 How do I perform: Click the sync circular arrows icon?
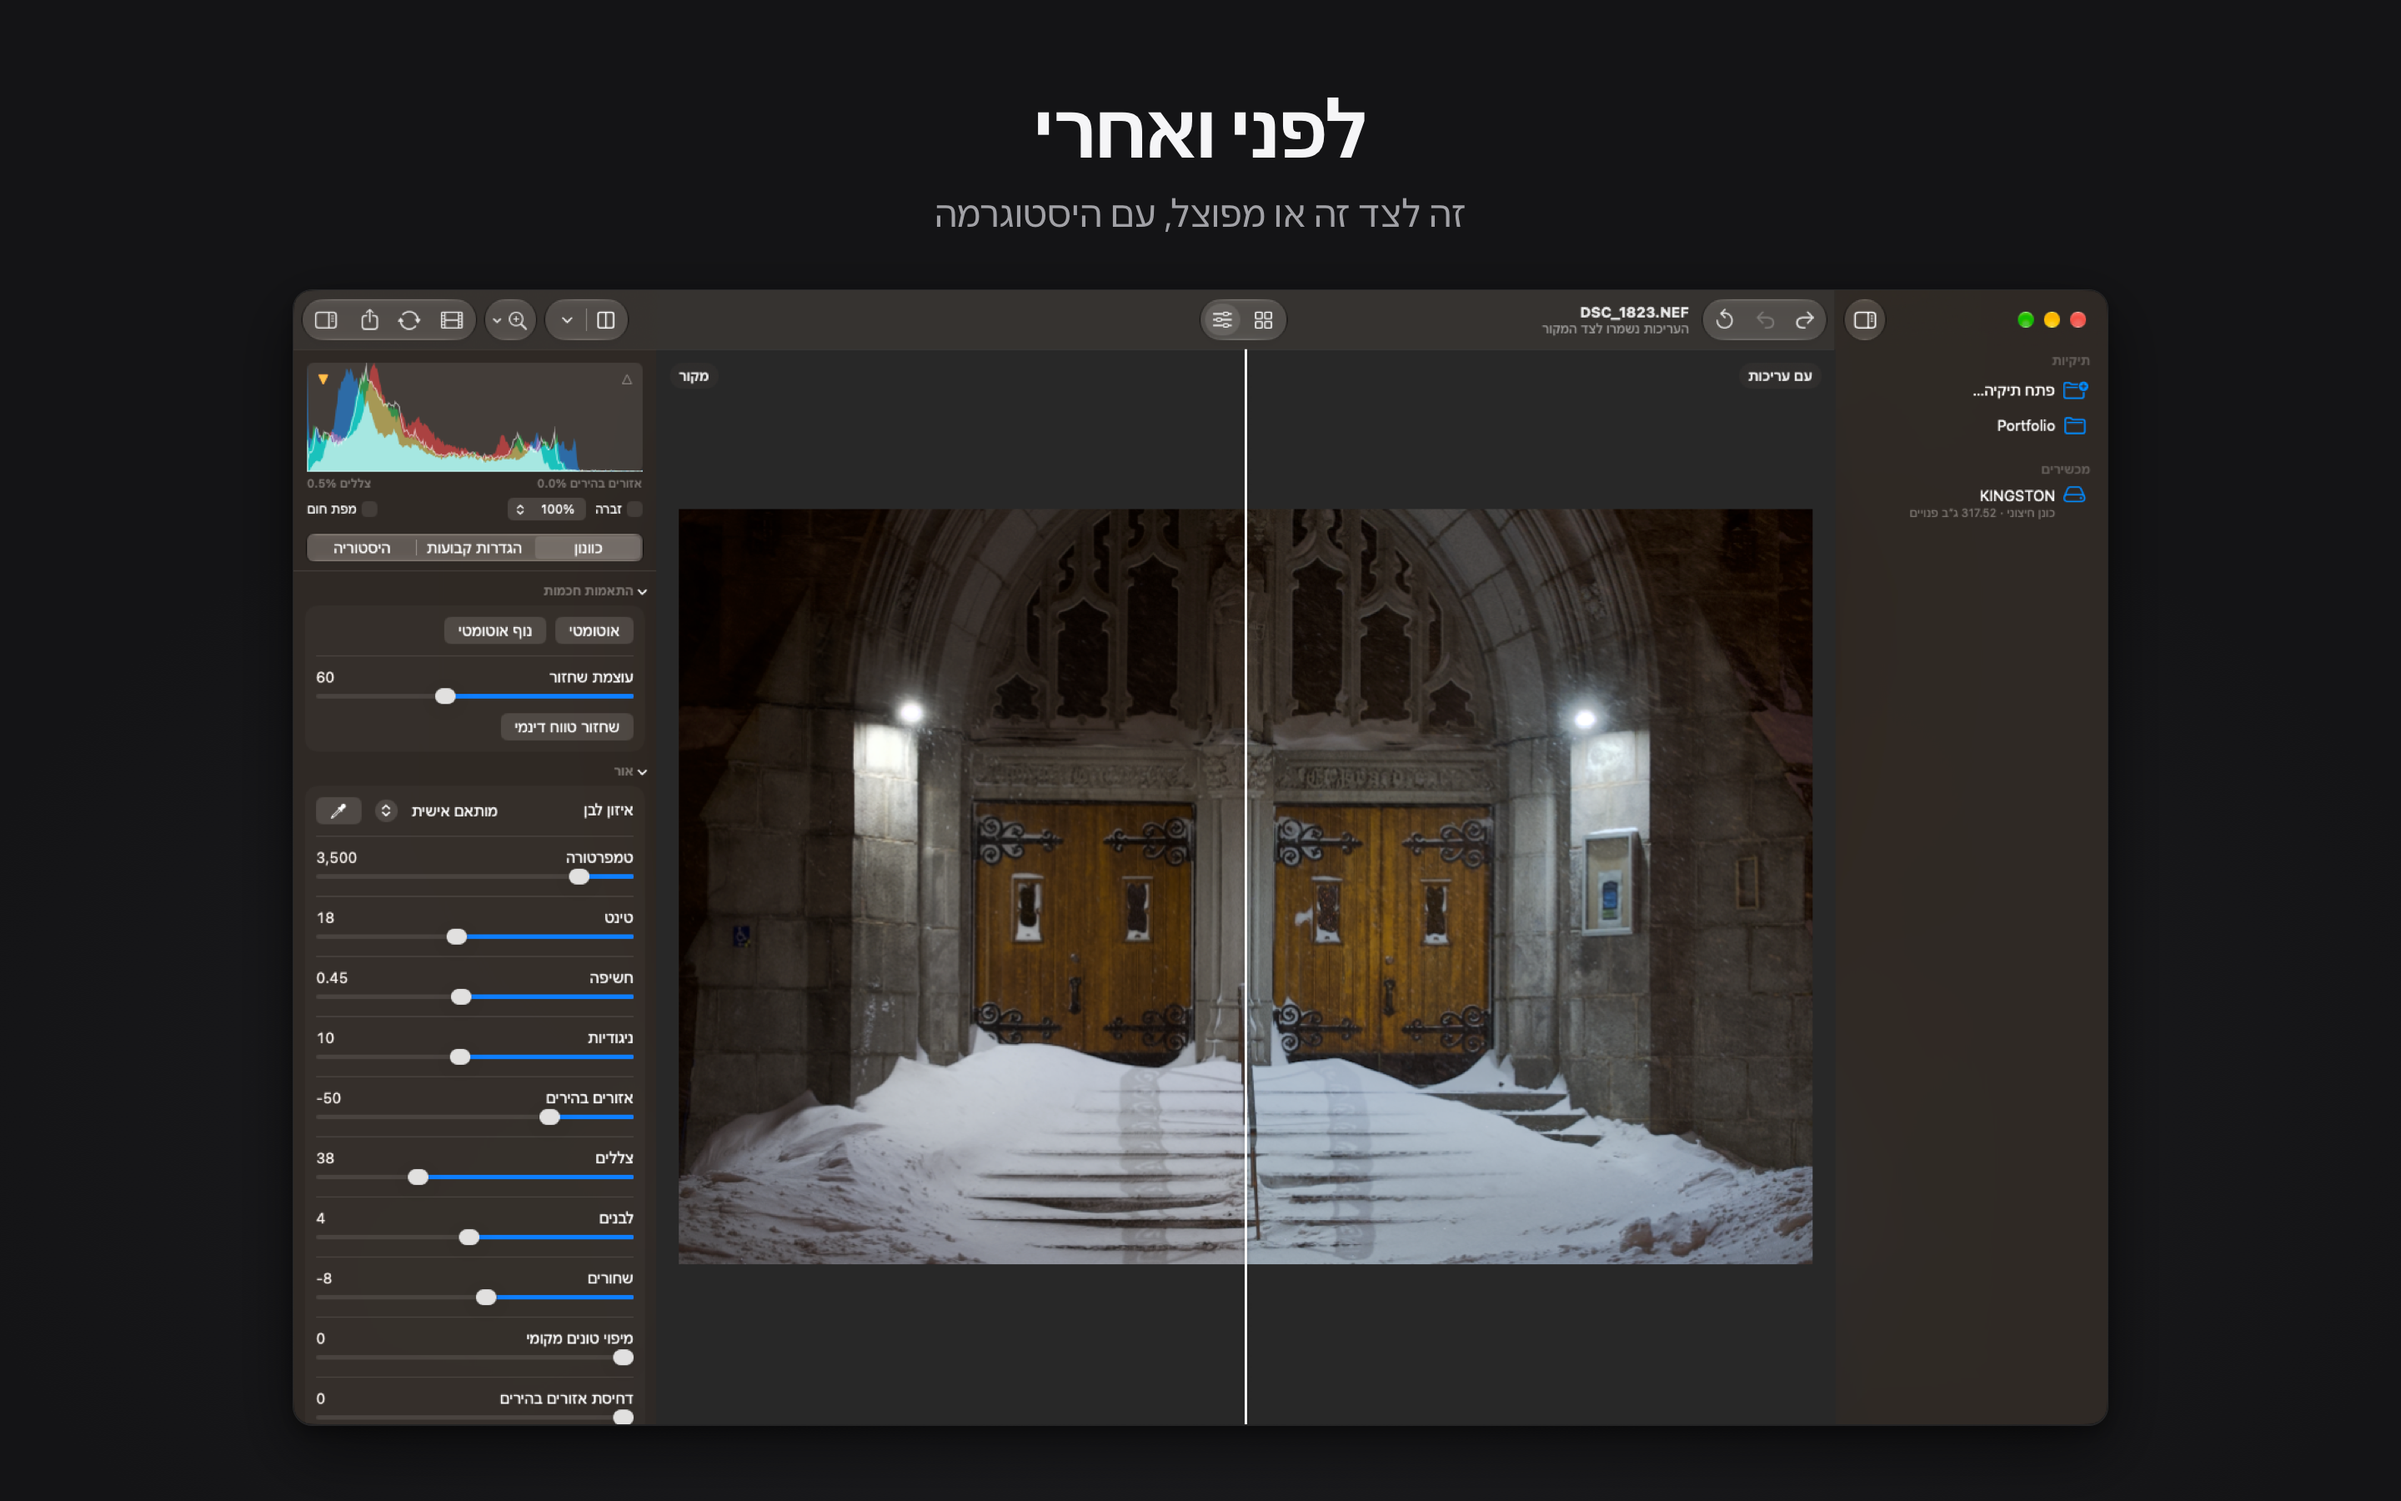409,319
